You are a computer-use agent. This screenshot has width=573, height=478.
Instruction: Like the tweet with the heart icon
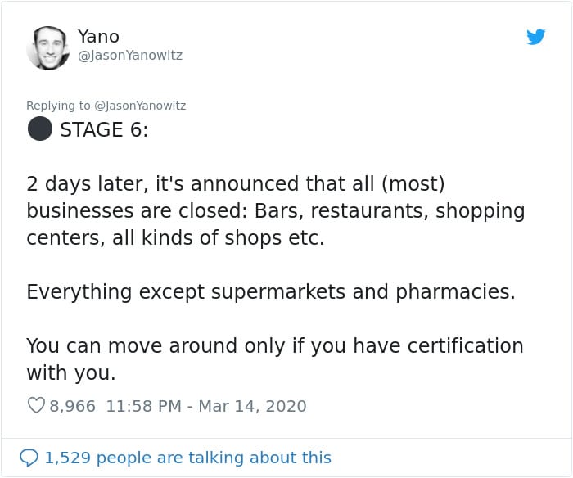36,405
